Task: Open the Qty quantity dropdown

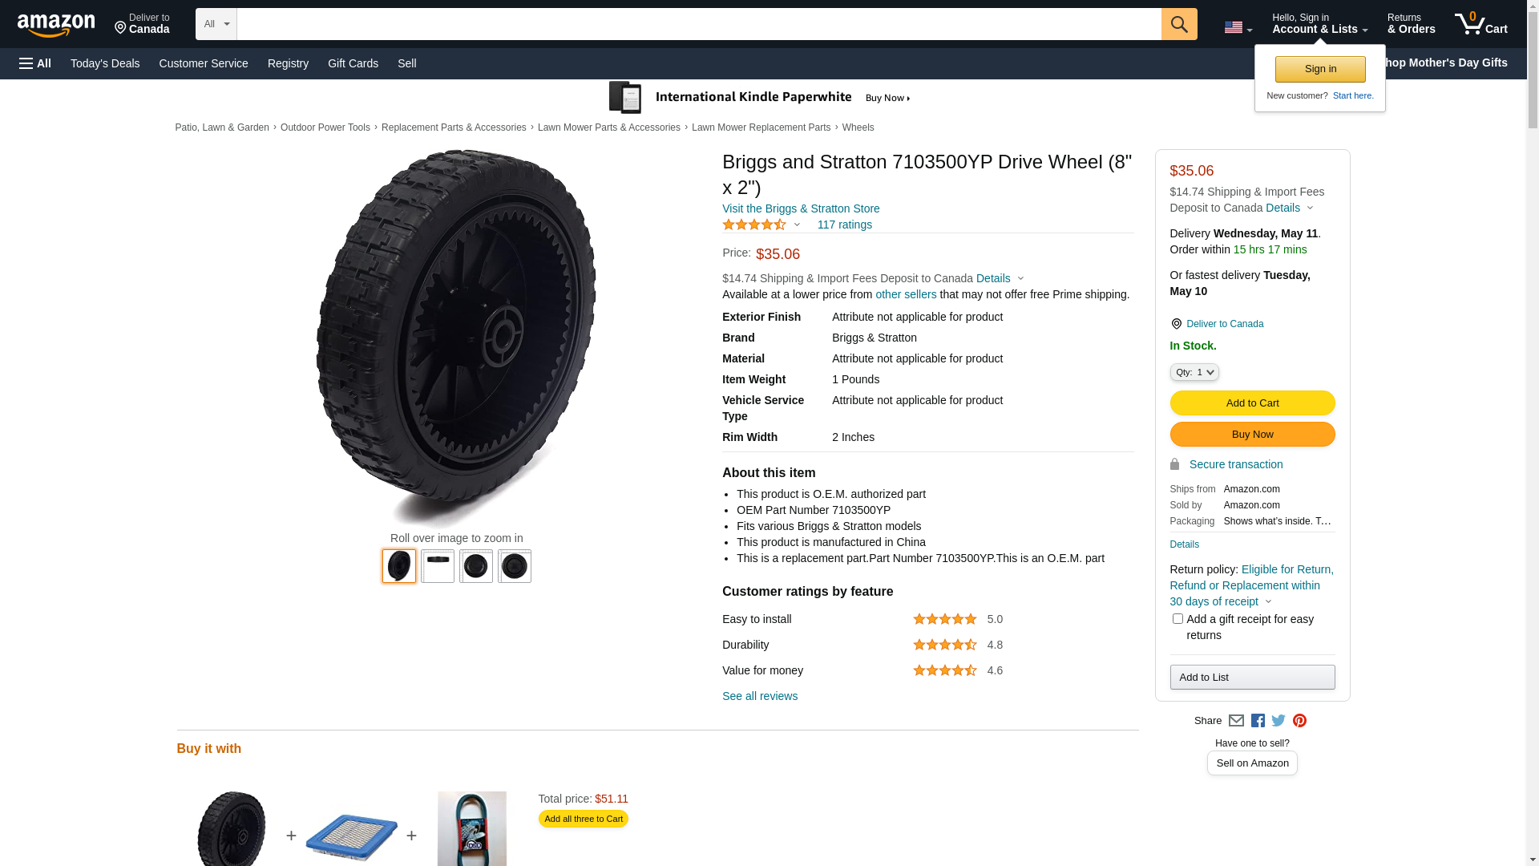Action: coord(1194,372)
